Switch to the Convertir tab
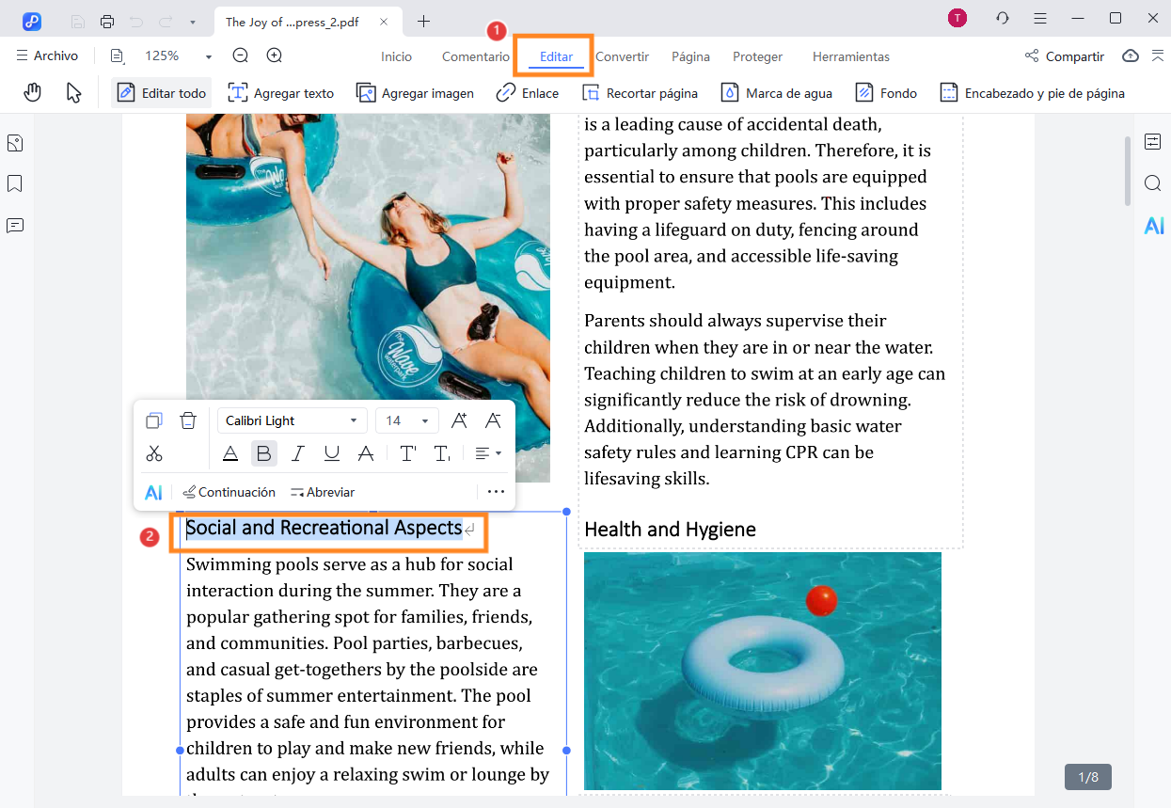The image size is (1171, 808). point(622,56)
